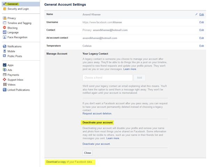Click the Privacy lock icon
Screen dimensions: 209x167
tap(5, 18)
